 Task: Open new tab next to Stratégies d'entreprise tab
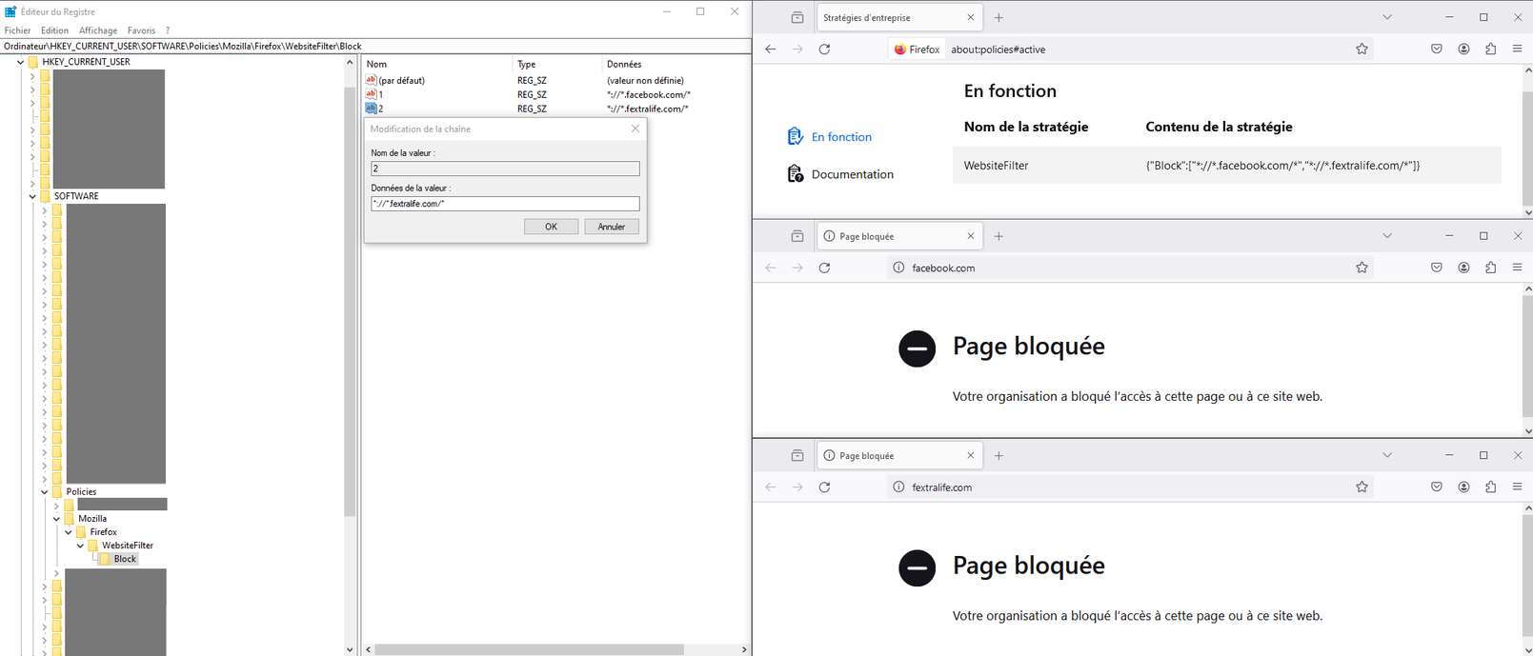click(x=998, y=18)
